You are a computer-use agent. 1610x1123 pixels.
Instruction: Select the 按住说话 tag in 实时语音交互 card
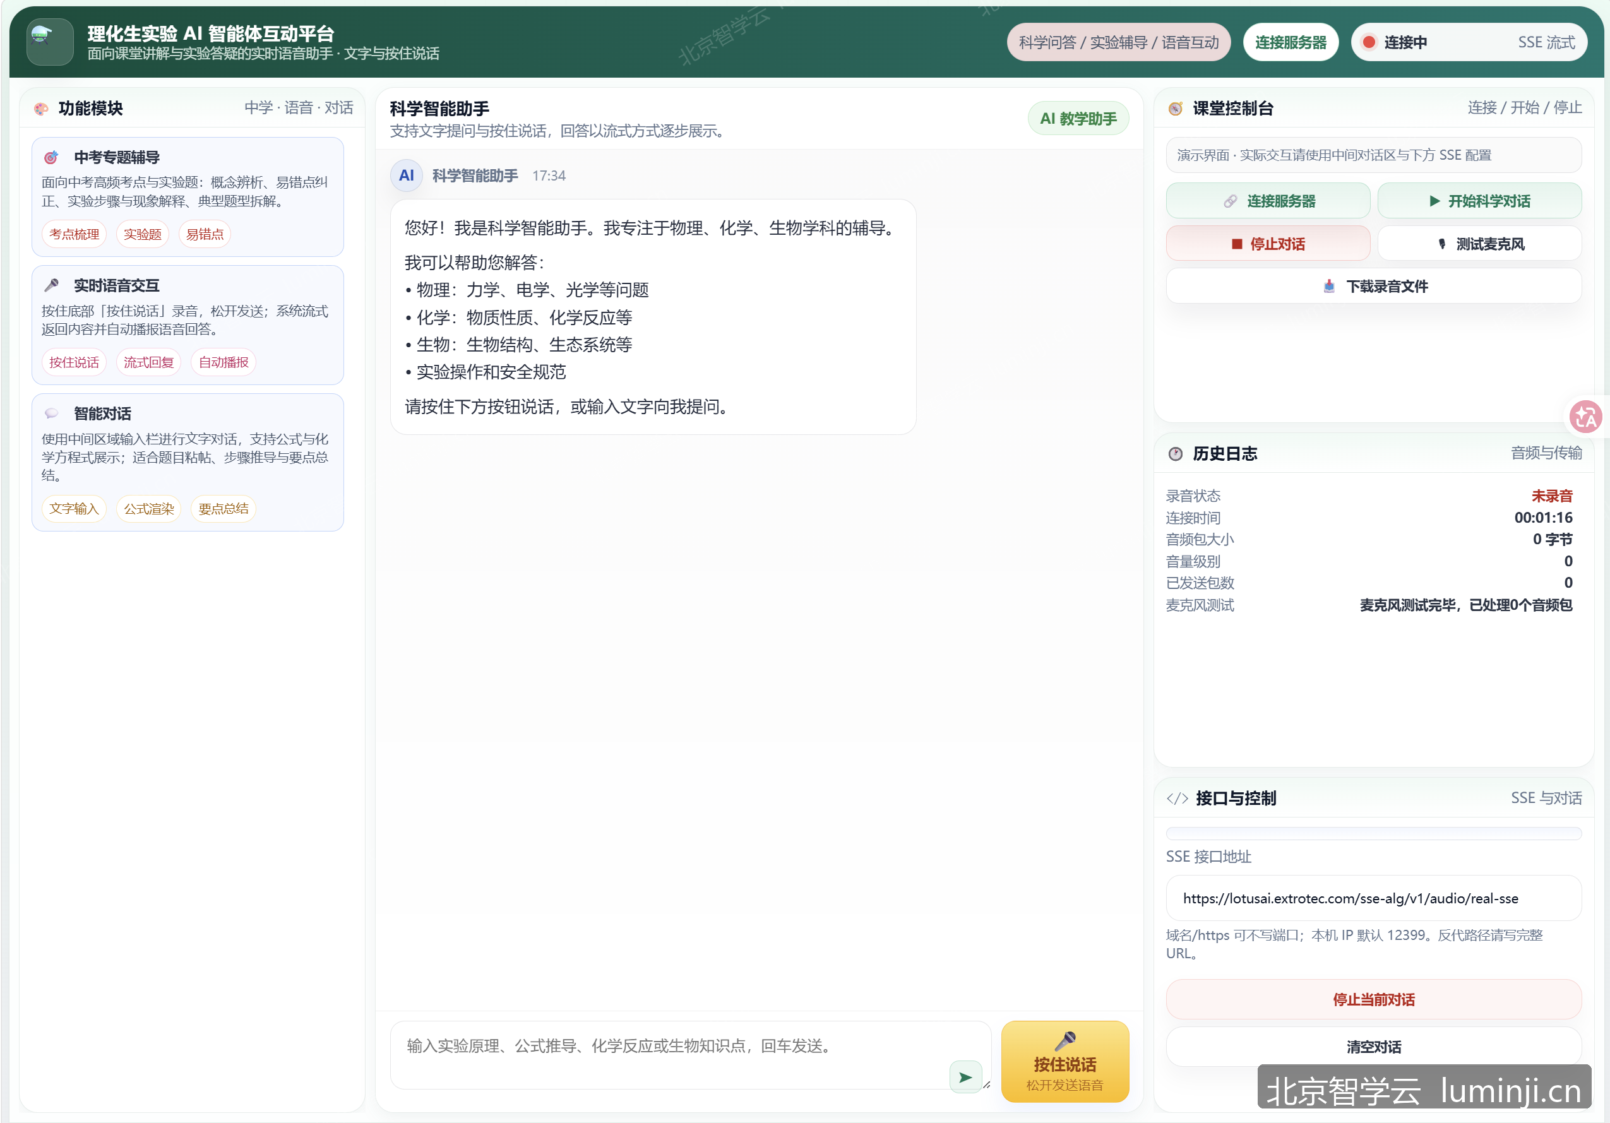pos(74,362)
